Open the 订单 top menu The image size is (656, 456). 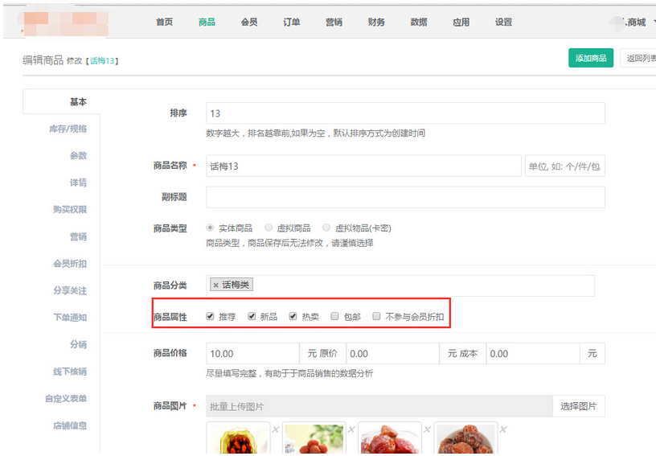pyautogui.click(x=292, y=23)
